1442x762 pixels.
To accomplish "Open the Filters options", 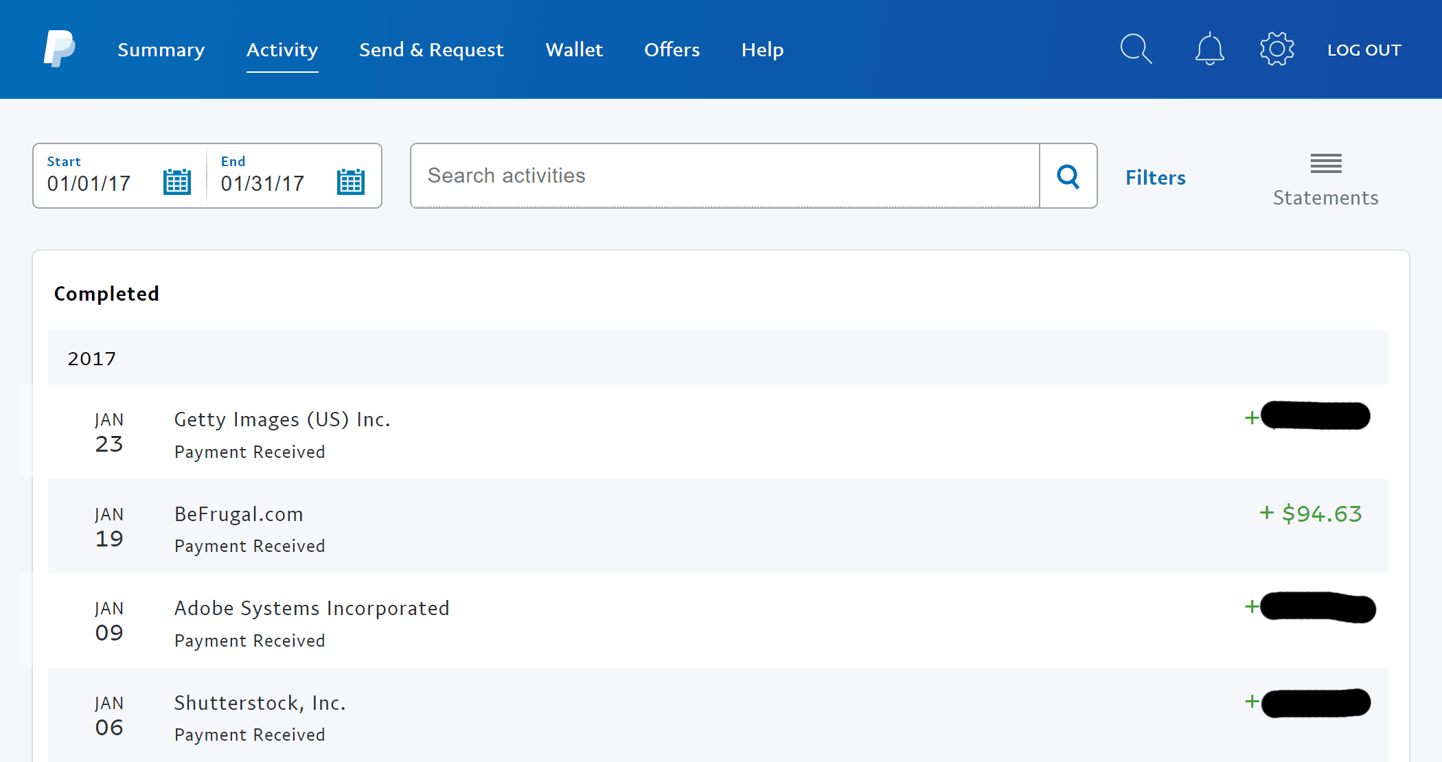I will (1155, 177).
